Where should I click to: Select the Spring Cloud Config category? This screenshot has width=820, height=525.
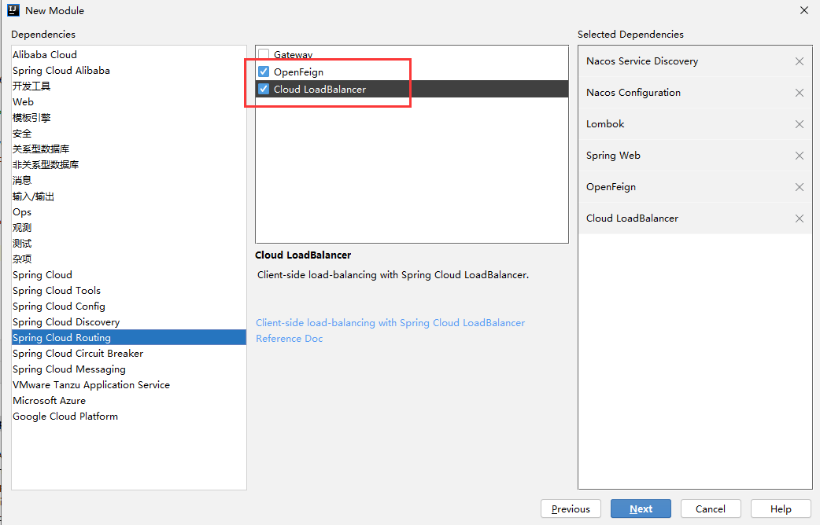[128, 307]
